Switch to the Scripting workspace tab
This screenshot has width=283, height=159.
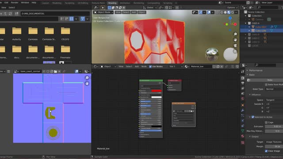(168, 3)
